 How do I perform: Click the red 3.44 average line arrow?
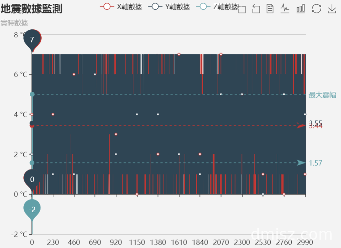301,125
